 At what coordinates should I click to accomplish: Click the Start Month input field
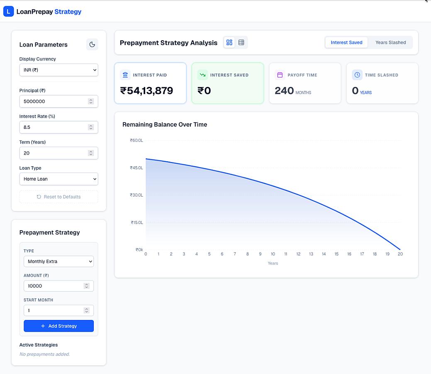point(59,310)
